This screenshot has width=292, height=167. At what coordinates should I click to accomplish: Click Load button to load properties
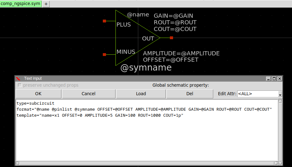pyautogui.click(x=141, y=94)
